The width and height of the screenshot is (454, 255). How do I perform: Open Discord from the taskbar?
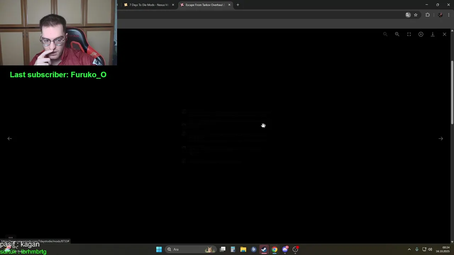tap(285, 249)
